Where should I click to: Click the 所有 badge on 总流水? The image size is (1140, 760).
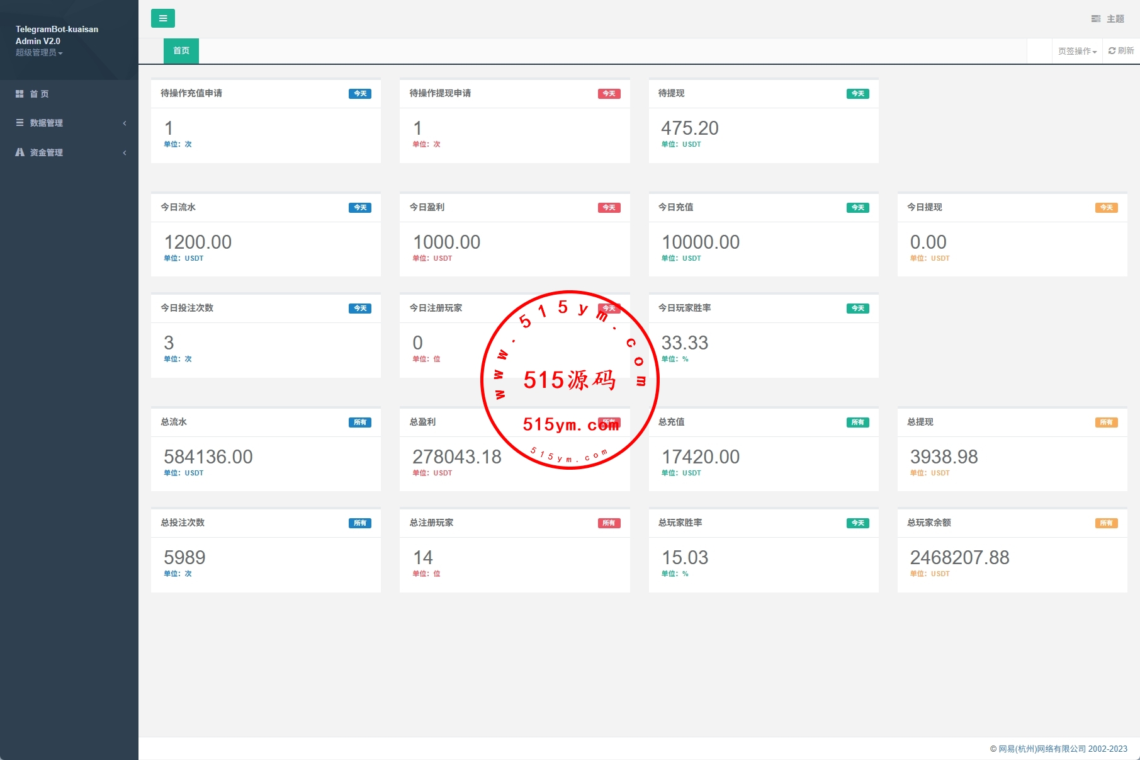pos(360,423)
